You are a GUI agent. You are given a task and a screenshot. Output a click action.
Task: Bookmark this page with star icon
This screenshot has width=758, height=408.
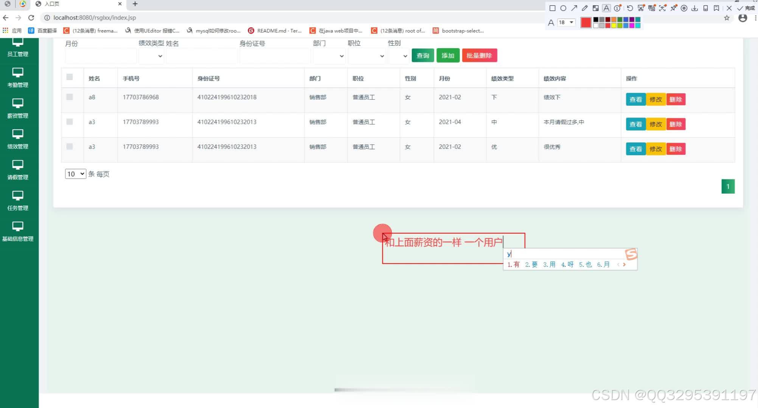[727, 18]
